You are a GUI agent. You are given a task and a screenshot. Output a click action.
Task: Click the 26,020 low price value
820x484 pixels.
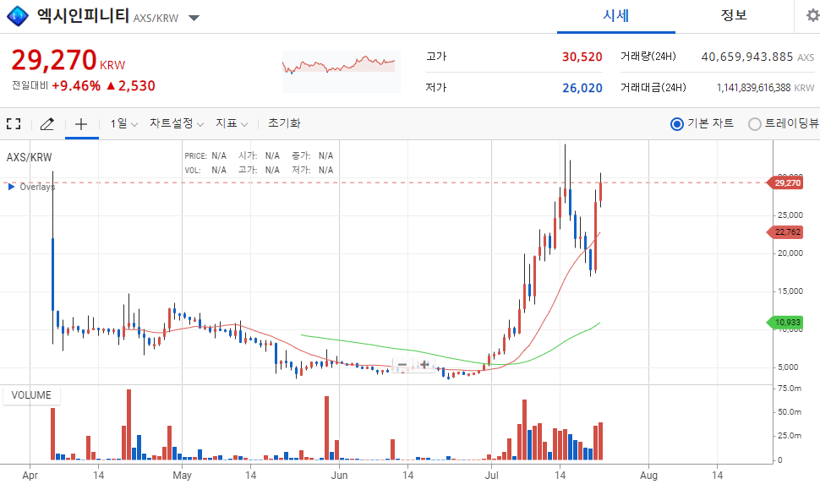pyautogui.click(x=582, y=88)
